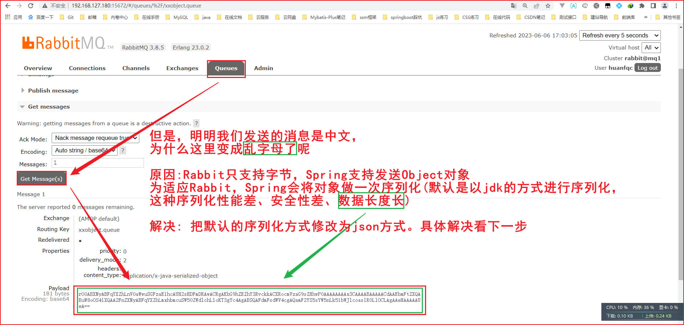This screenshot has height=325, width=684.
Task: Click the application/x-java-serialized-object content type
Action: click(170, 276)
